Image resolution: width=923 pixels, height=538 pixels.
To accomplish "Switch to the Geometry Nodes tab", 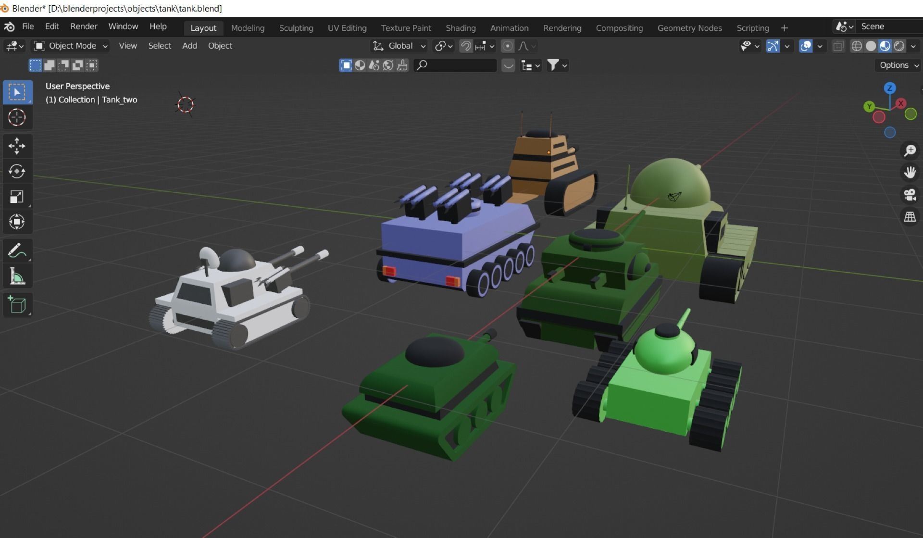I will click(x=689, y=28).
